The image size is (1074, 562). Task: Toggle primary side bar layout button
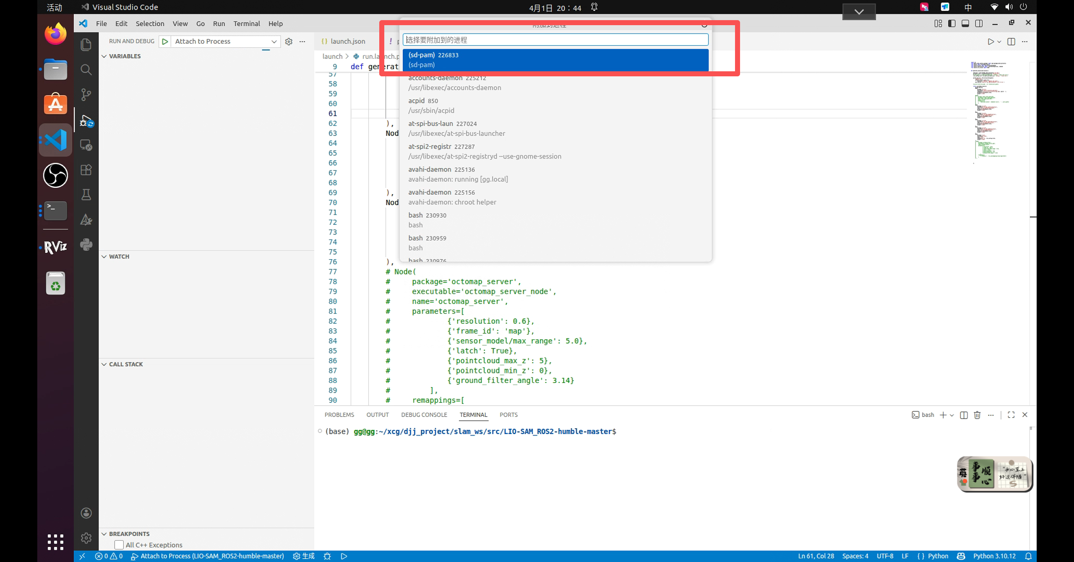click(x=951, y=23)
